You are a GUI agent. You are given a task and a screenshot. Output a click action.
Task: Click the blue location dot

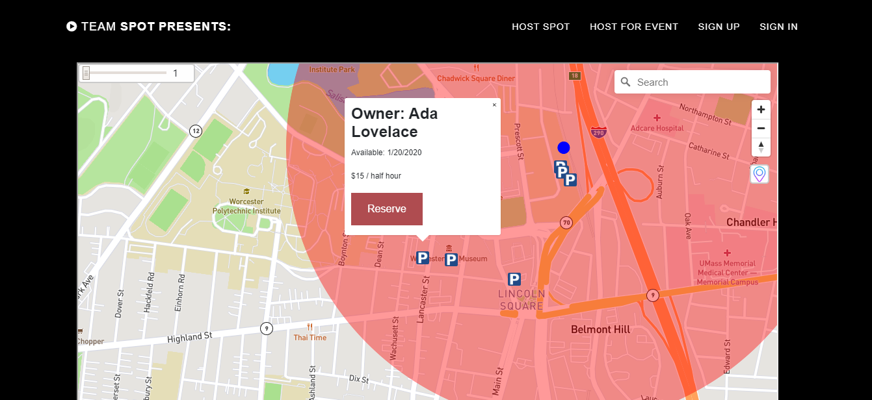(564, 147)
